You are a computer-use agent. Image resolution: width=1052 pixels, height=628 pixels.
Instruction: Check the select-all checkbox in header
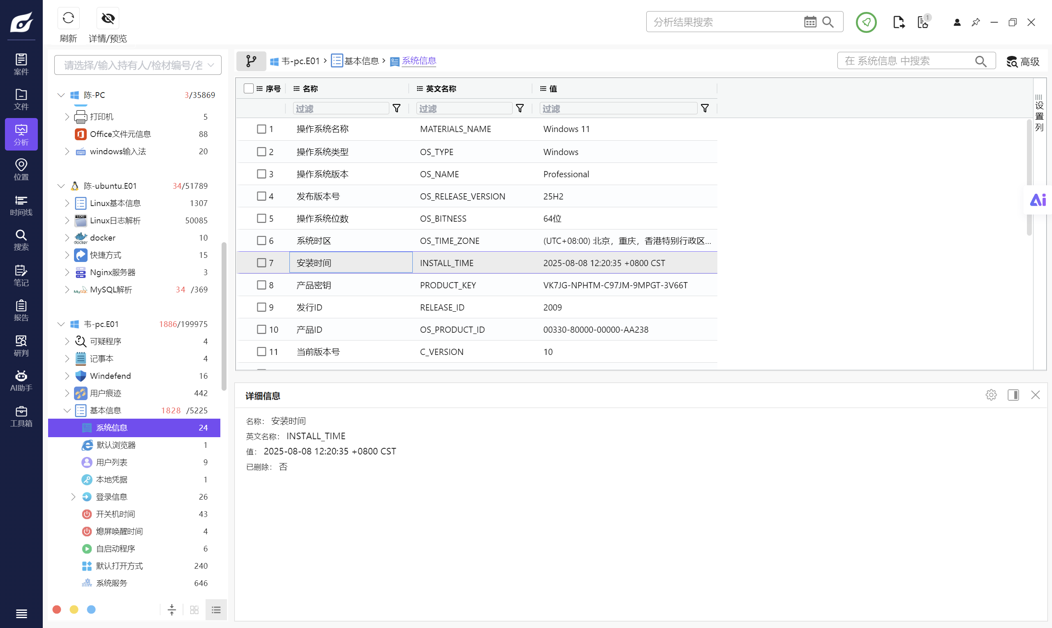pos(249,88)
